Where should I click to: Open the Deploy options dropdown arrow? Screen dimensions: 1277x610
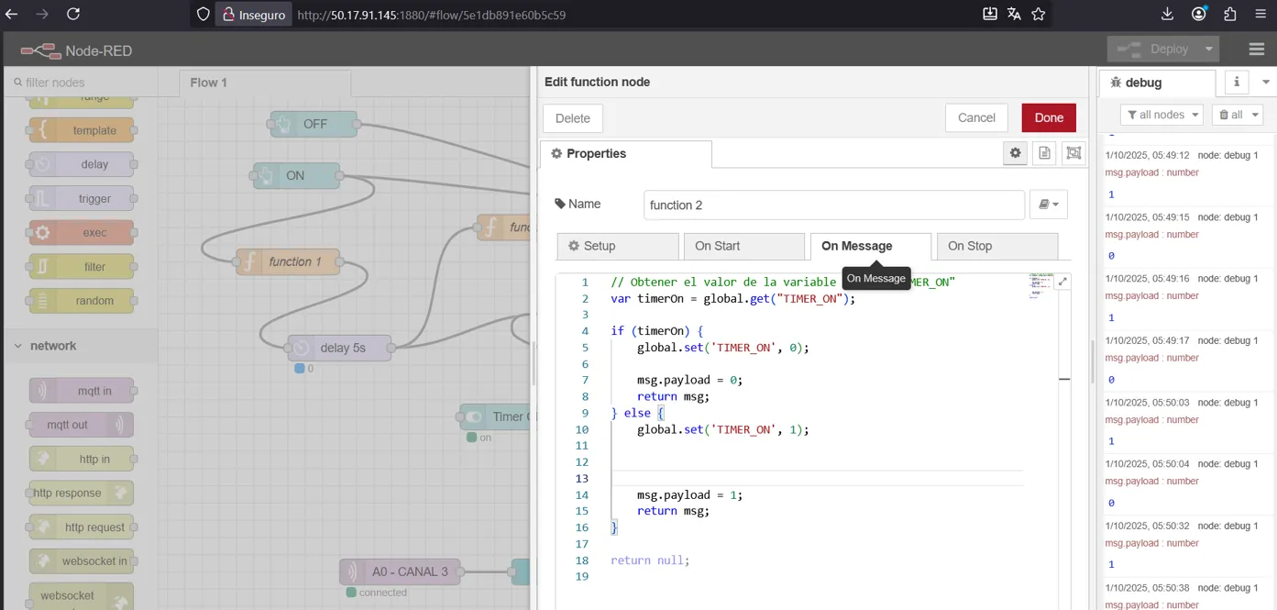click(x=1210, y=50)
